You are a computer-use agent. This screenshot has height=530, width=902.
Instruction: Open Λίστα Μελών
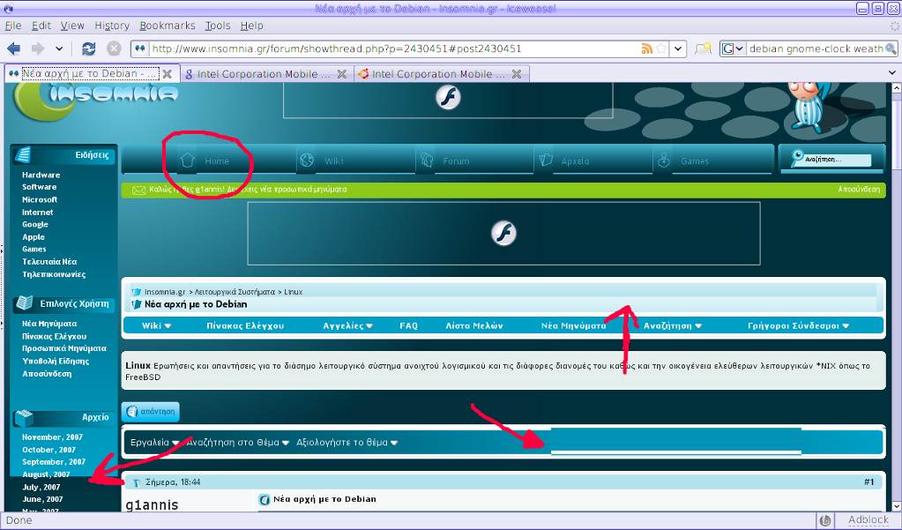474,325
